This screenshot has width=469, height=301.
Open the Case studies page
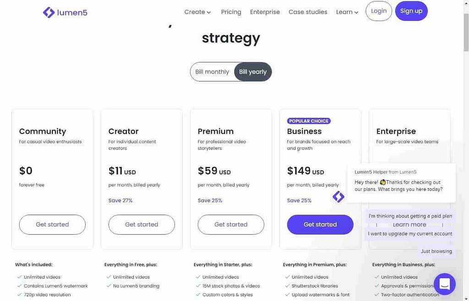(308, 12)
